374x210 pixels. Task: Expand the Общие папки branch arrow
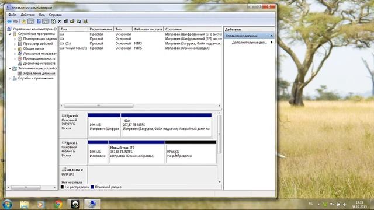point(15,48)
